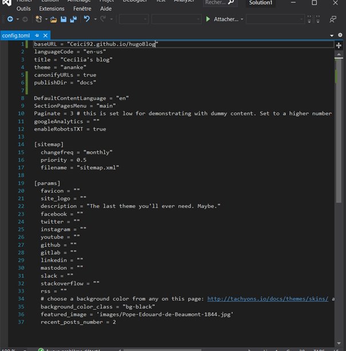The image size is (346, 351).
Task: Expand the Attacher dropdown arrow
Action: (242, 19)
